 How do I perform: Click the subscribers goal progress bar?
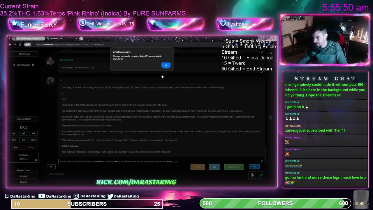(x=87, y=204)
